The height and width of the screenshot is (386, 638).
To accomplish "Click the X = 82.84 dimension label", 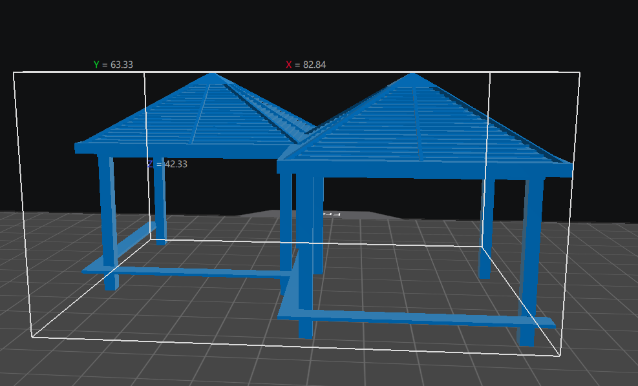I will 306,65.
